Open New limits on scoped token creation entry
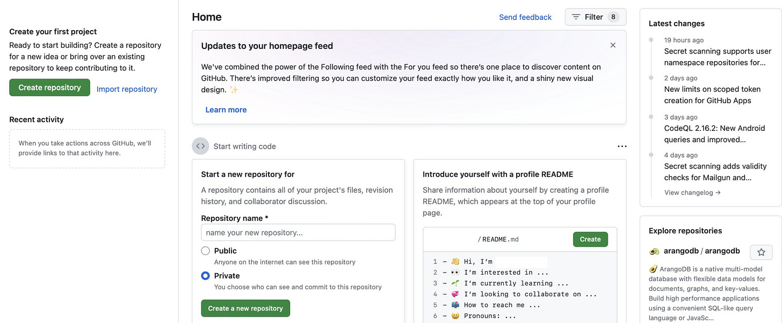 712,95
